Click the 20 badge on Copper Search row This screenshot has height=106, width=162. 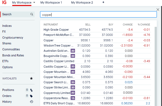click(73, 82)
